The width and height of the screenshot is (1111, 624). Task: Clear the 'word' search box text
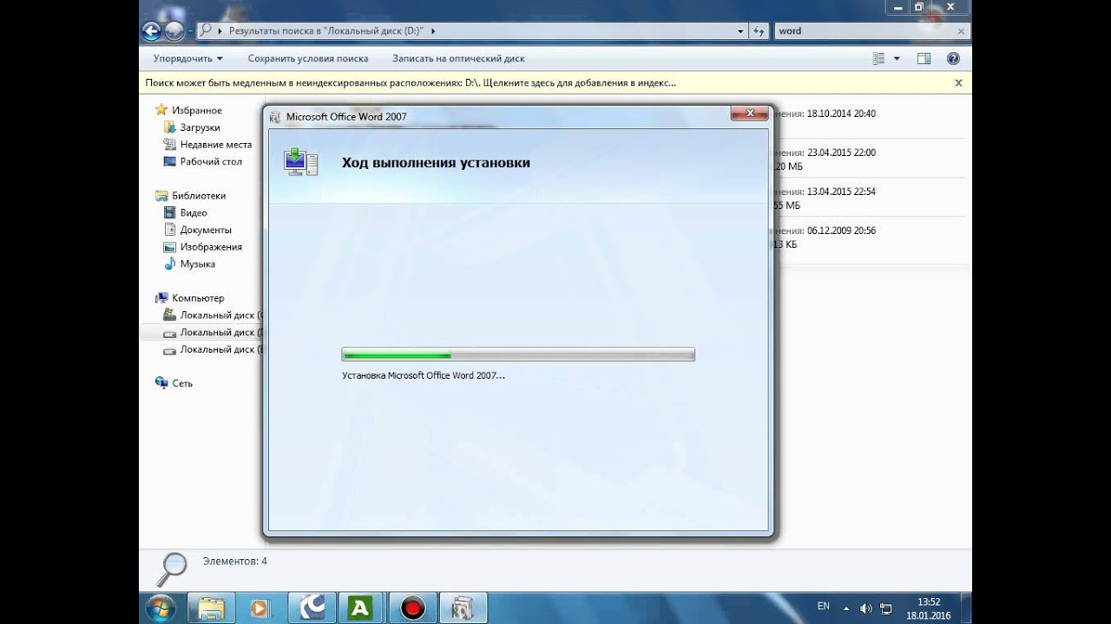click(x=960, y=30)
